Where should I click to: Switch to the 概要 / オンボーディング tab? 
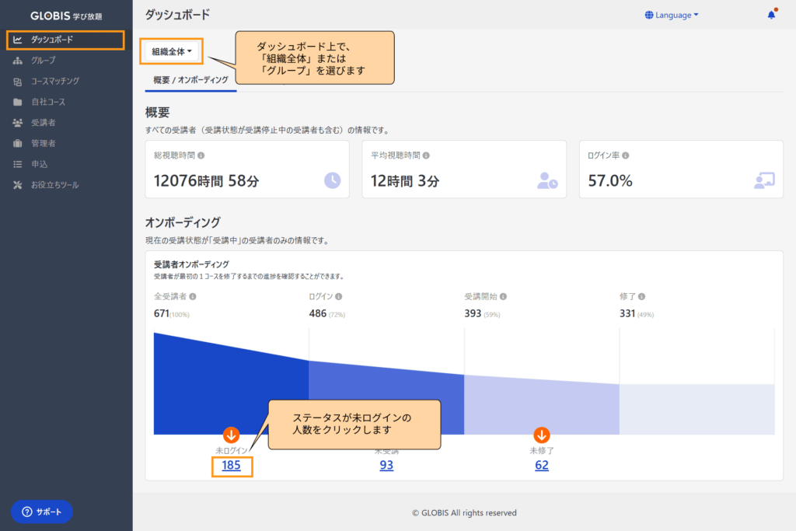pyautogui.click(x=190, y=79)
